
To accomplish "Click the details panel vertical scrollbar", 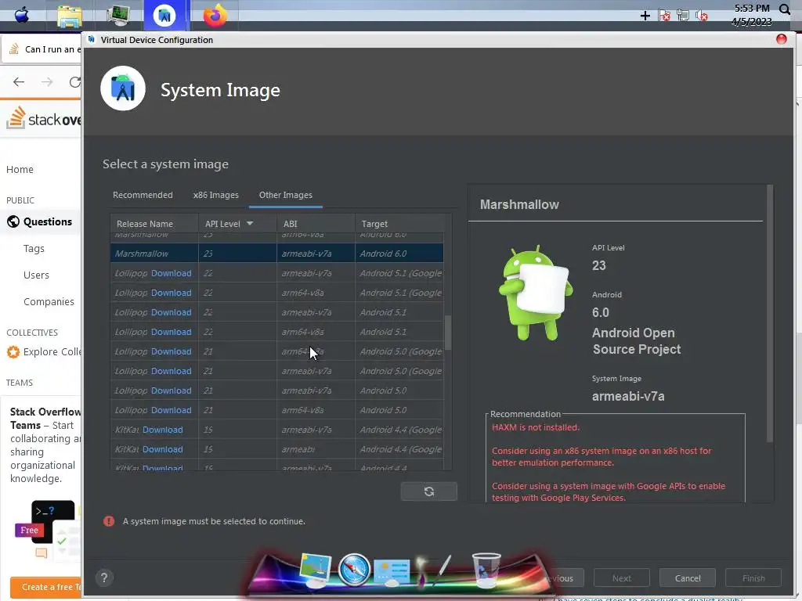I will click(770, 314).
